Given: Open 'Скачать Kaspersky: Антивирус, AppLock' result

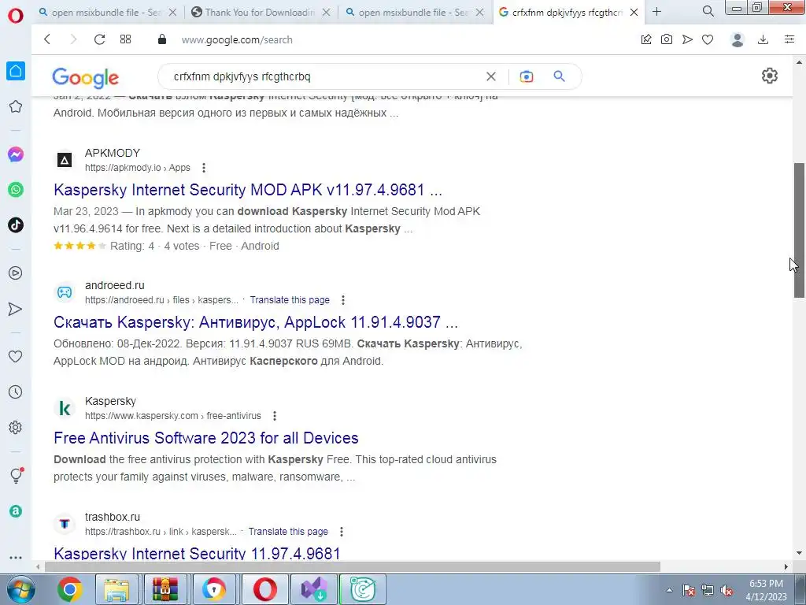Looking at the screenshot, I should point(256,322).
